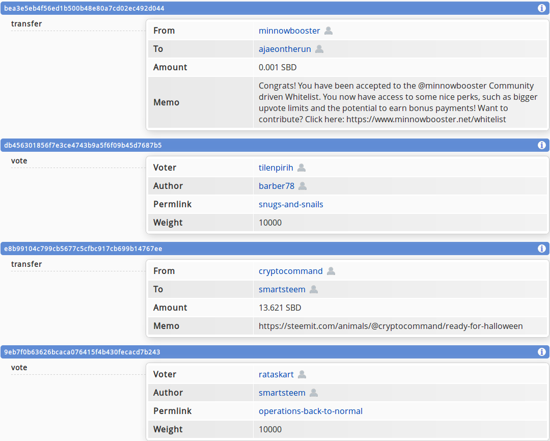The width and height of the screenshot is (550, 441).
Task: Click the 0.001 SBD amount value
Action: click(x=278, y=67)
